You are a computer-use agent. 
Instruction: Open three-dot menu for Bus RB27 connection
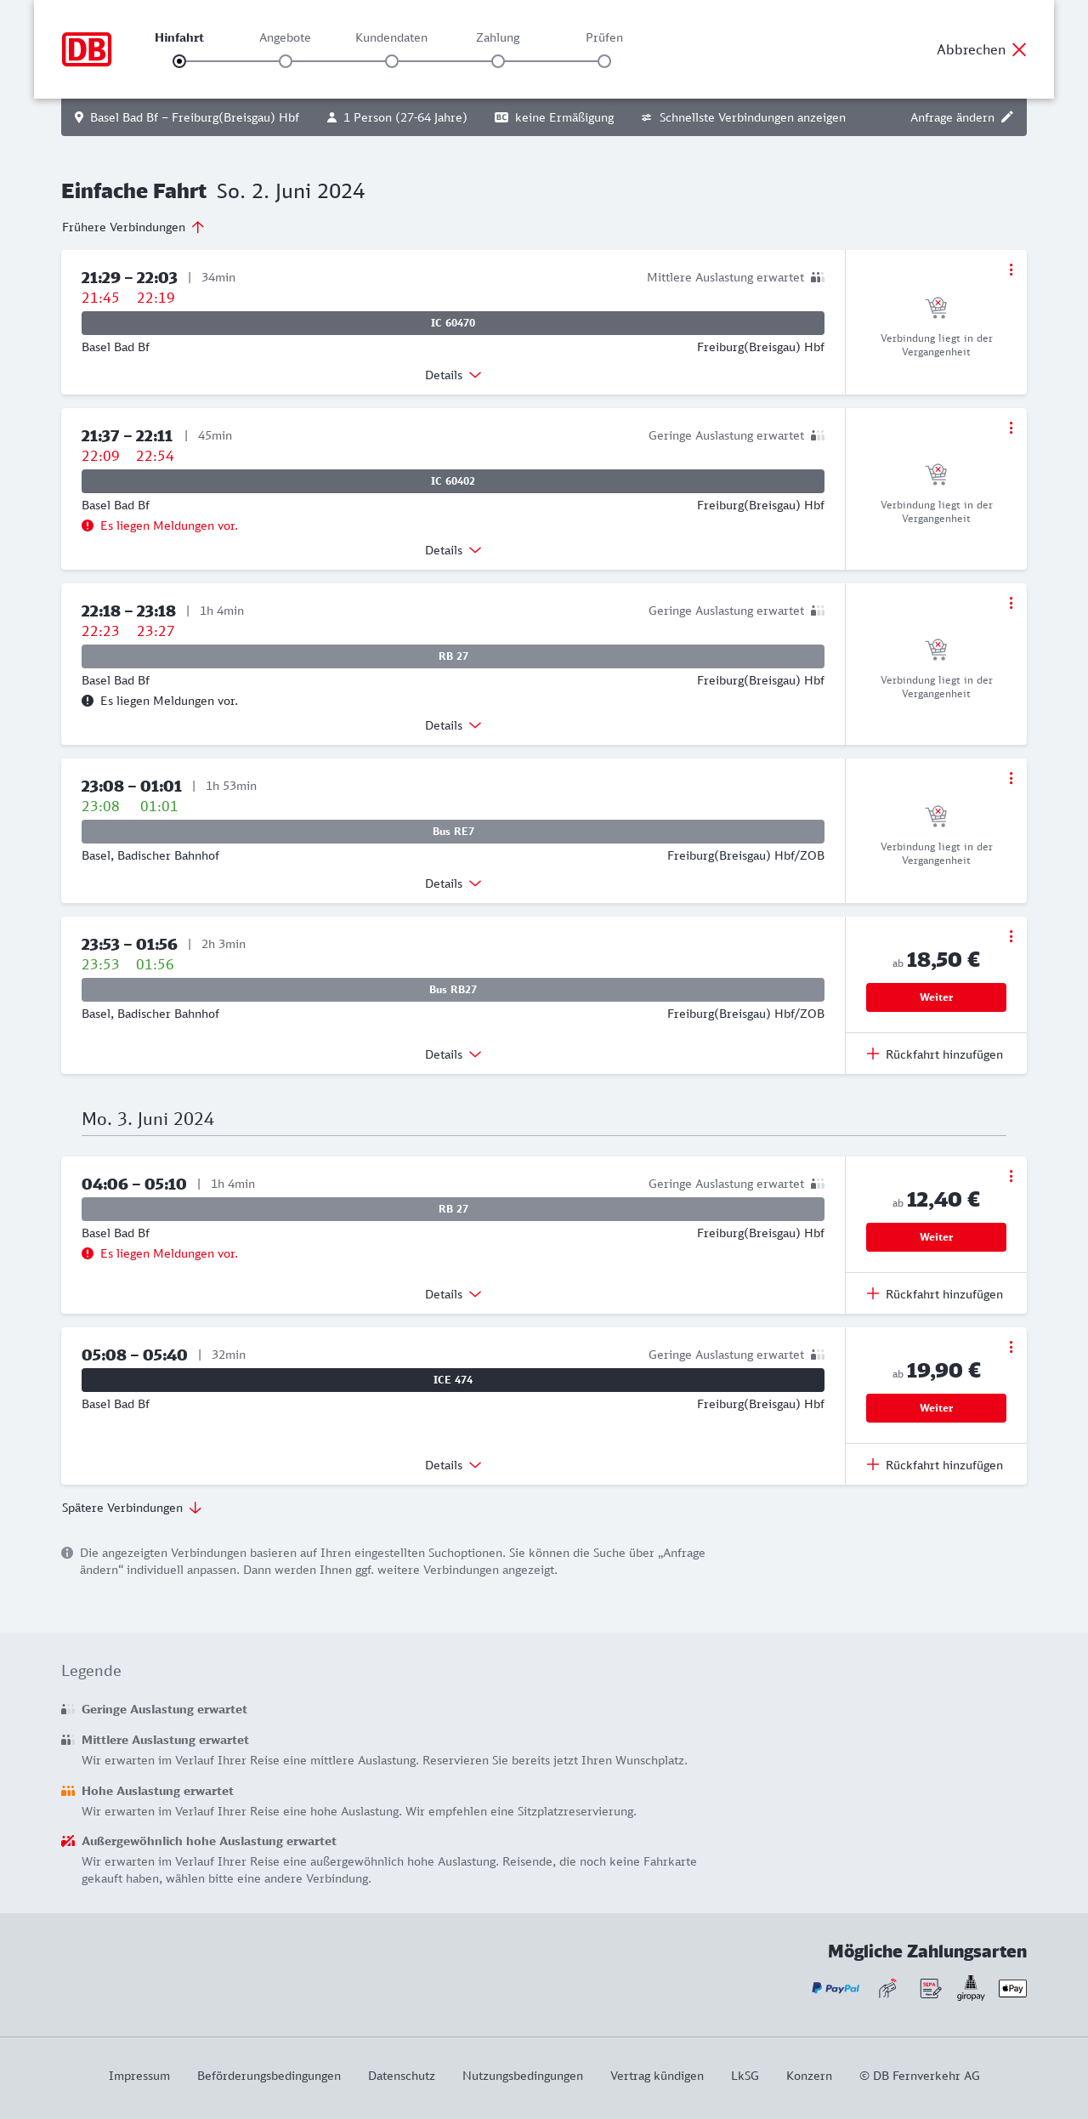pos(1011,936)
